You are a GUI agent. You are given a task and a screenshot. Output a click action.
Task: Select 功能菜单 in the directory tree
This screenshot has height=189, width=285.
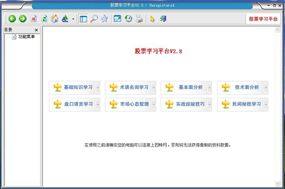click(26, 37)
